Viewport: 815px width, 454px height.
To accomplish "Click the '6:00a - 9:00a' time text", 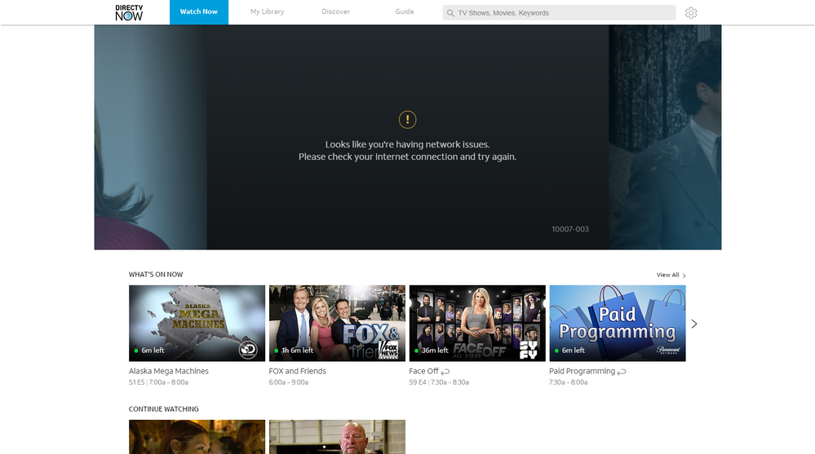I will pos(289,382).
